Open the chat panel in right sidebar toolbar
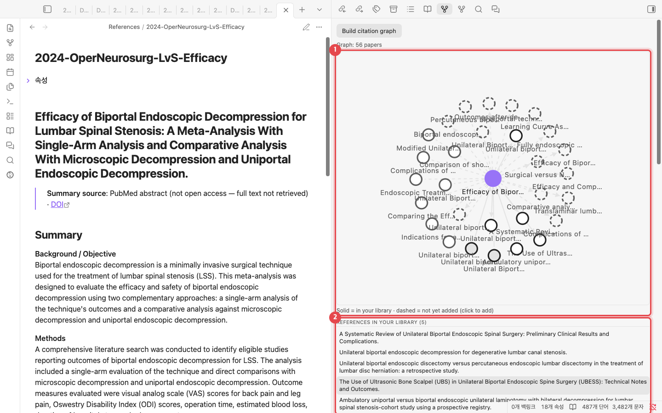 (x=496, y=9)
